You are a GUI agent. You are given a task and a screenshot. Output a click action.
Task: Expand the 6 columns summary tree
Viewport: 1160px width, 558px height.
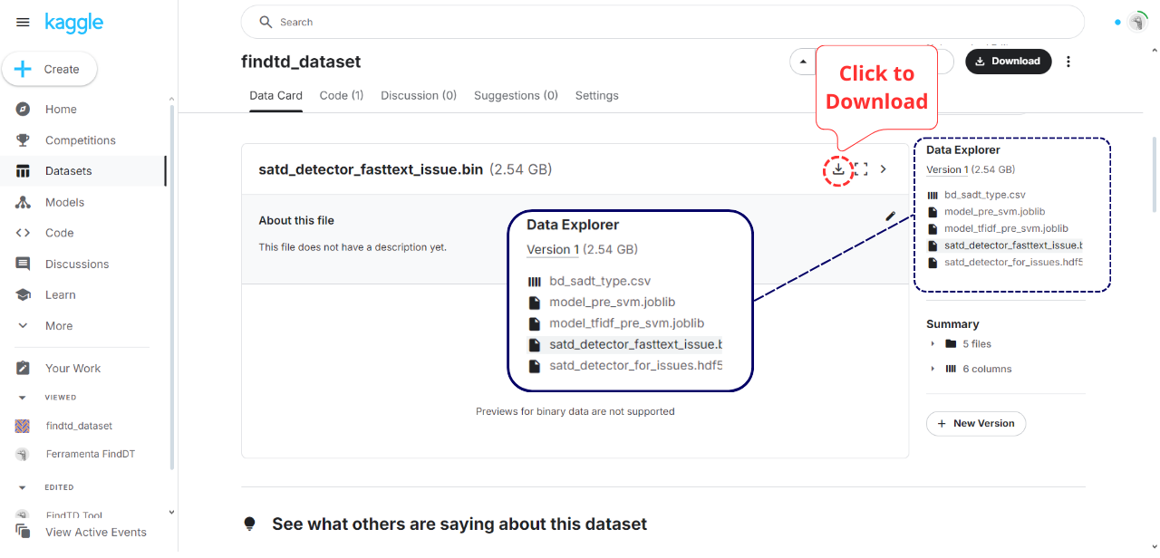[x=933, y=369]
